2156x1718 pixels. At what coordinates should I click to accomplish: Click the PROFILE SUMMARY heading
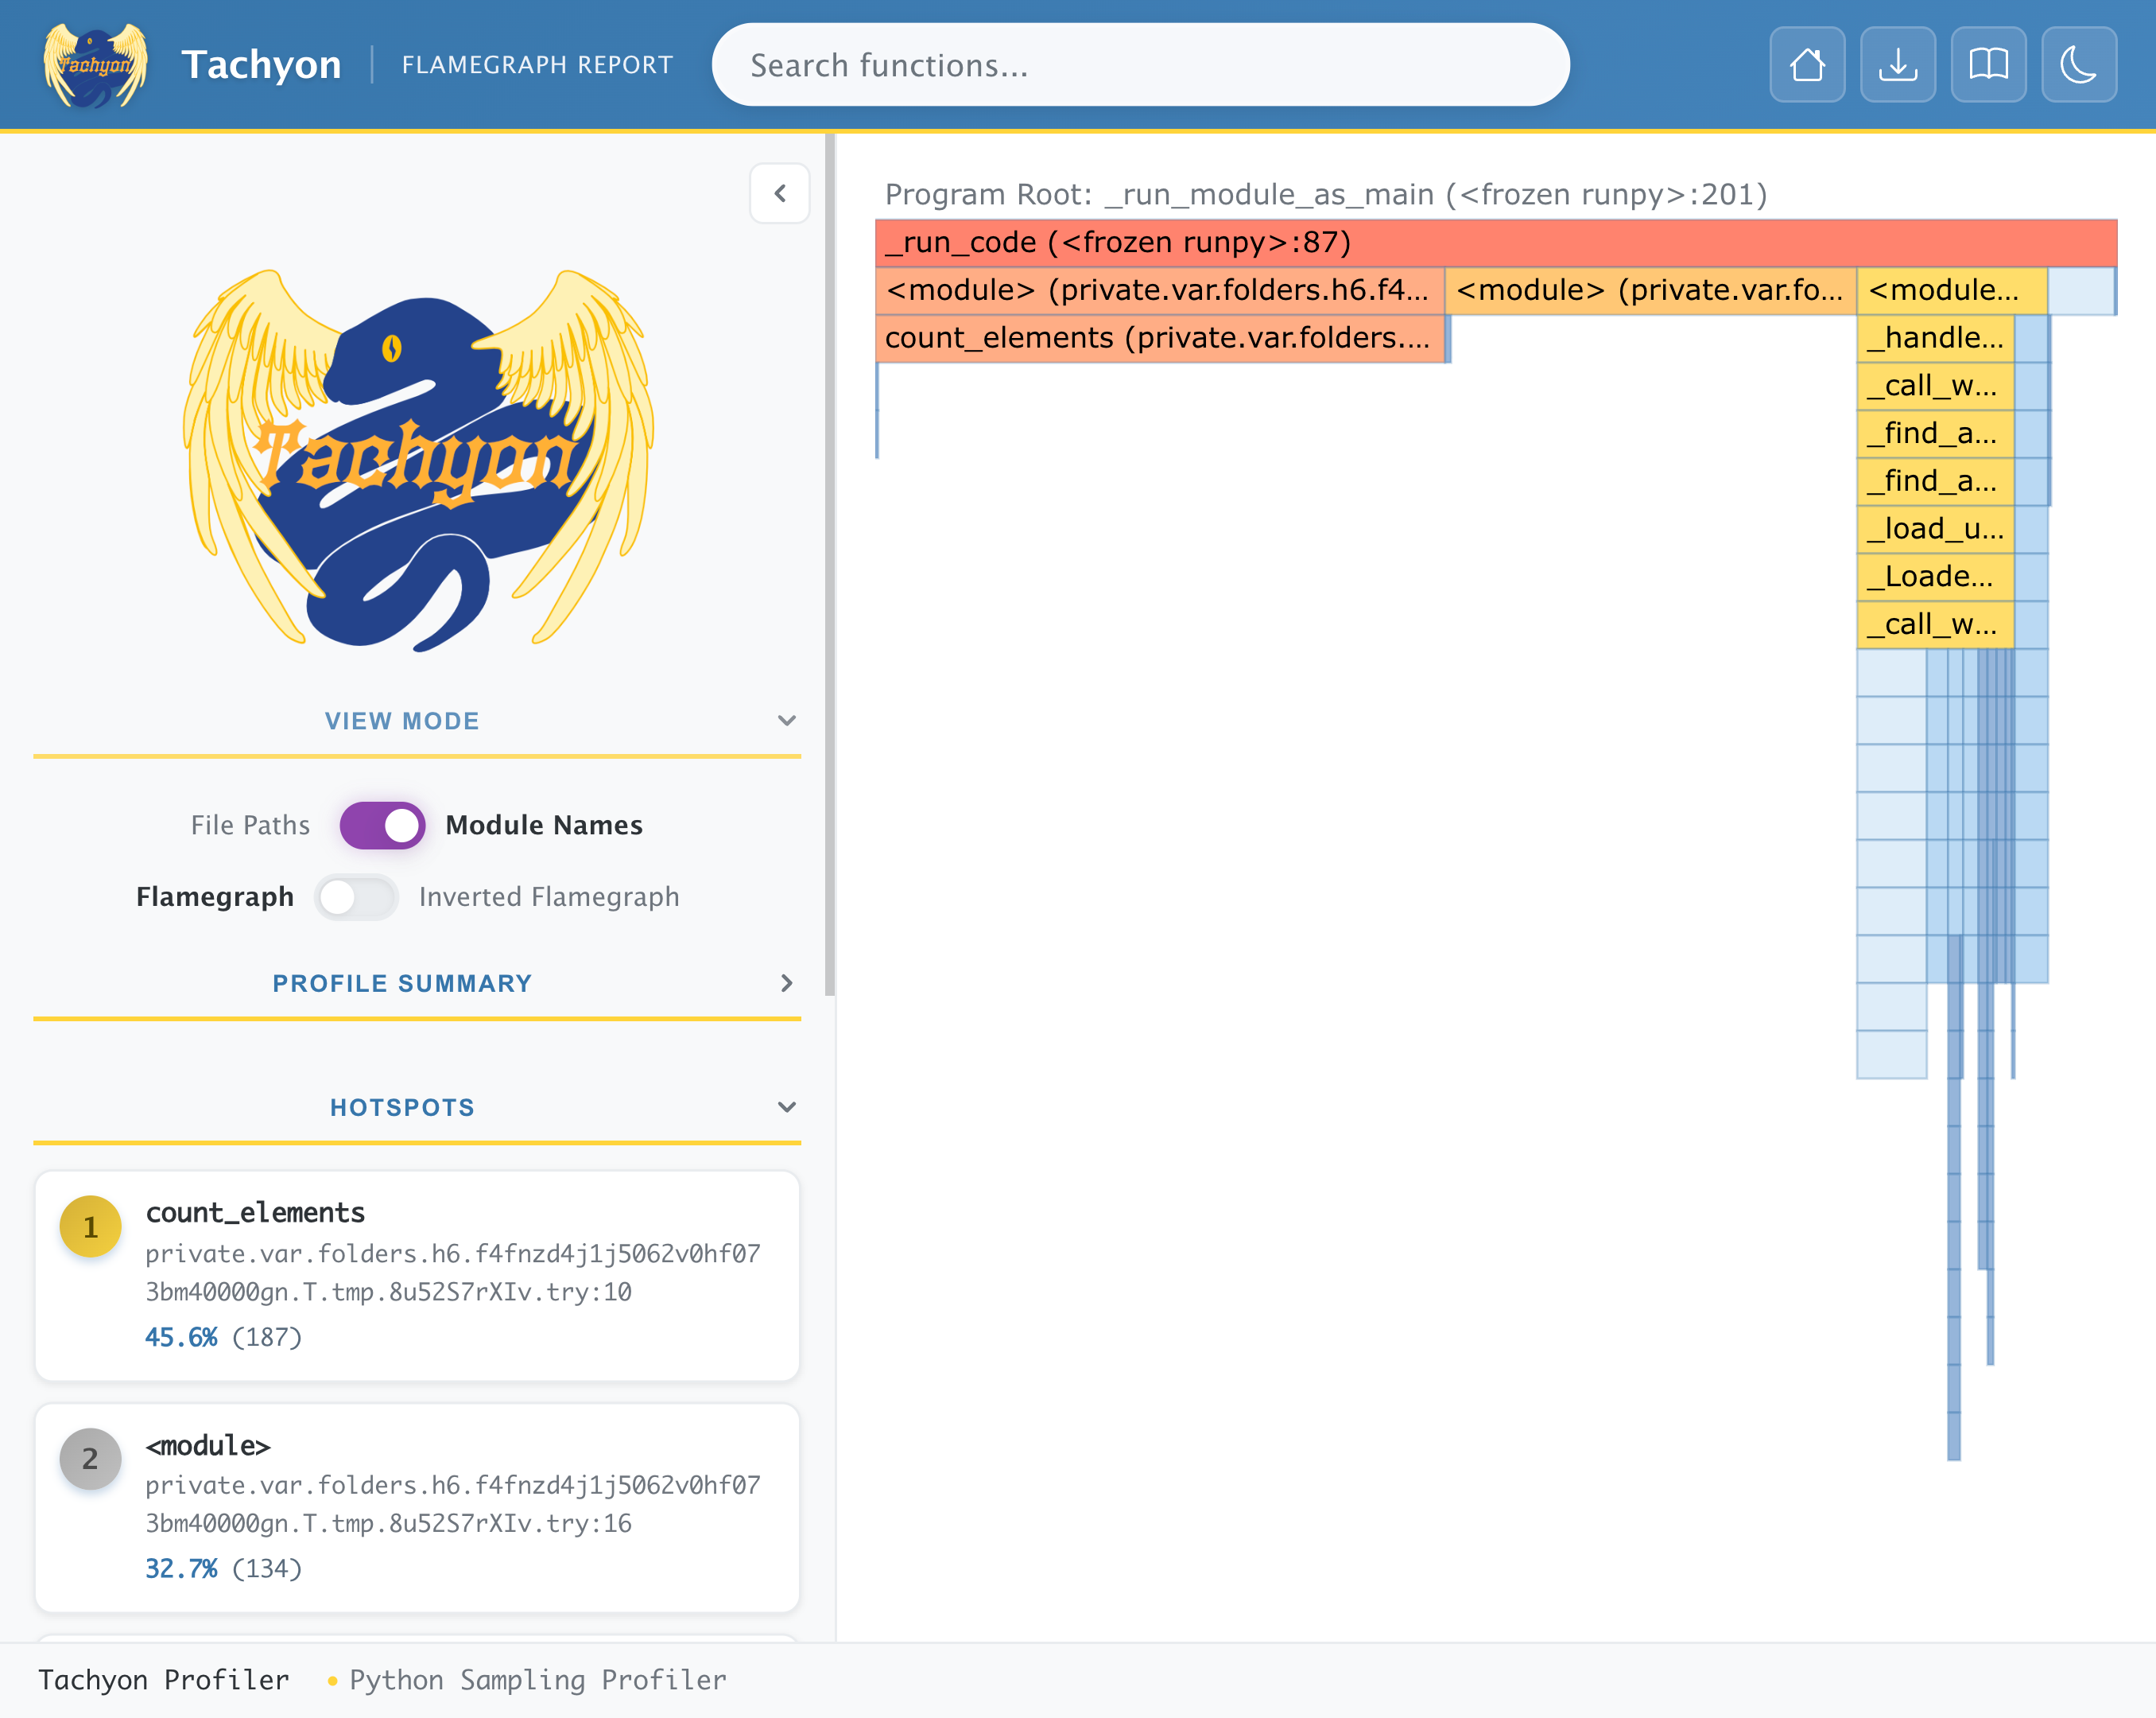pyautogui.click(x=402, y=984)
